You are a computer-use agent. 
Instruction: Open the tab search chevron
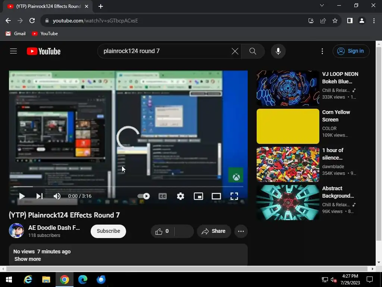pyautogui.click(x=322, y=5)
